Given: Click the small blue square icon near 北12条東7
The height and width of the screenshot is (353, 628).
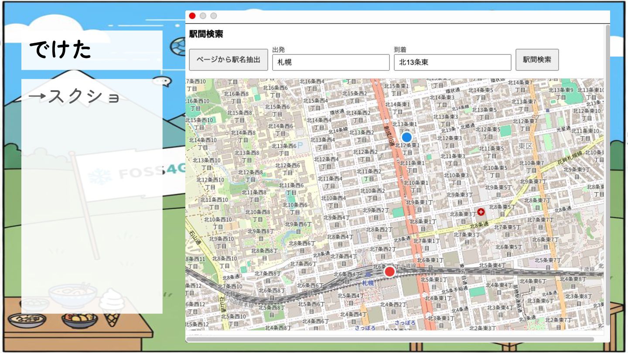Looking at the screenshot, I should point(547,111).
